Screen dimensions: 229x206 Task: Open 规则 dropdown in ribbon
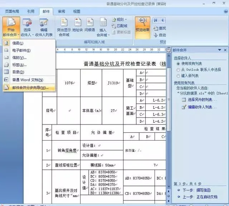120,19
